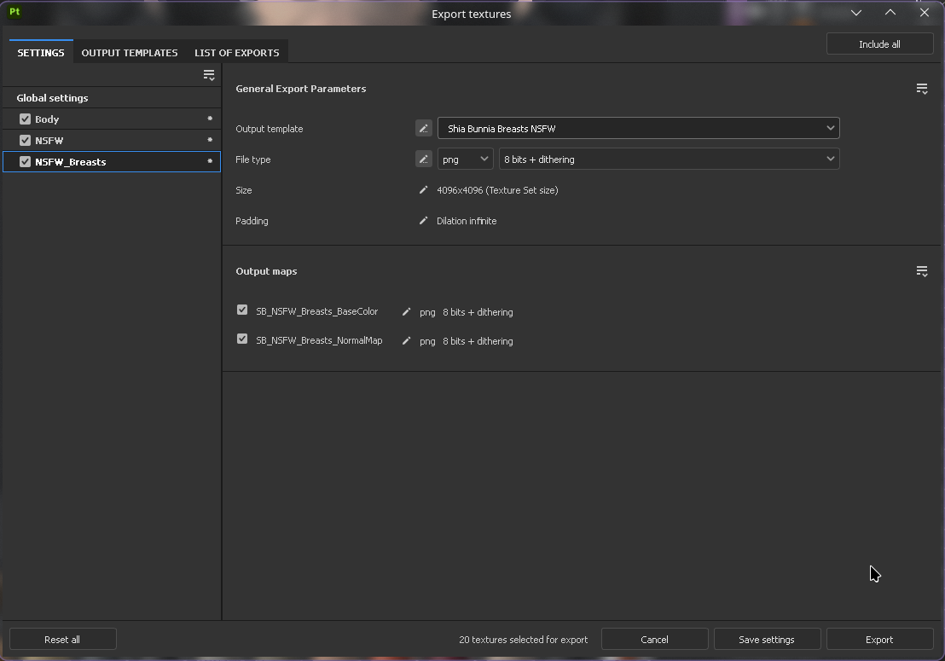Open the Output template dropdown
Viewport: 945px width, 661px height.
click(638, 129)
